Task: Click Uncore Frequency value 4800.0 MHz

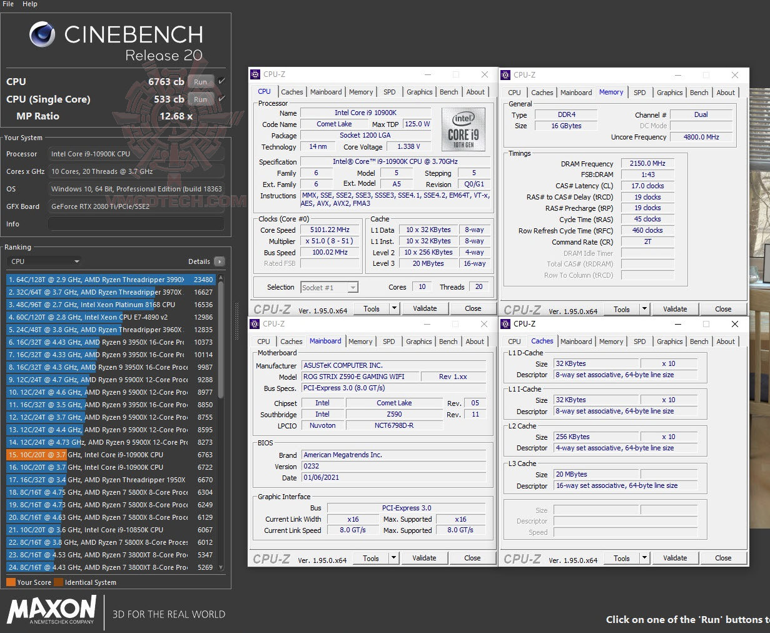Action: point(701,136)
